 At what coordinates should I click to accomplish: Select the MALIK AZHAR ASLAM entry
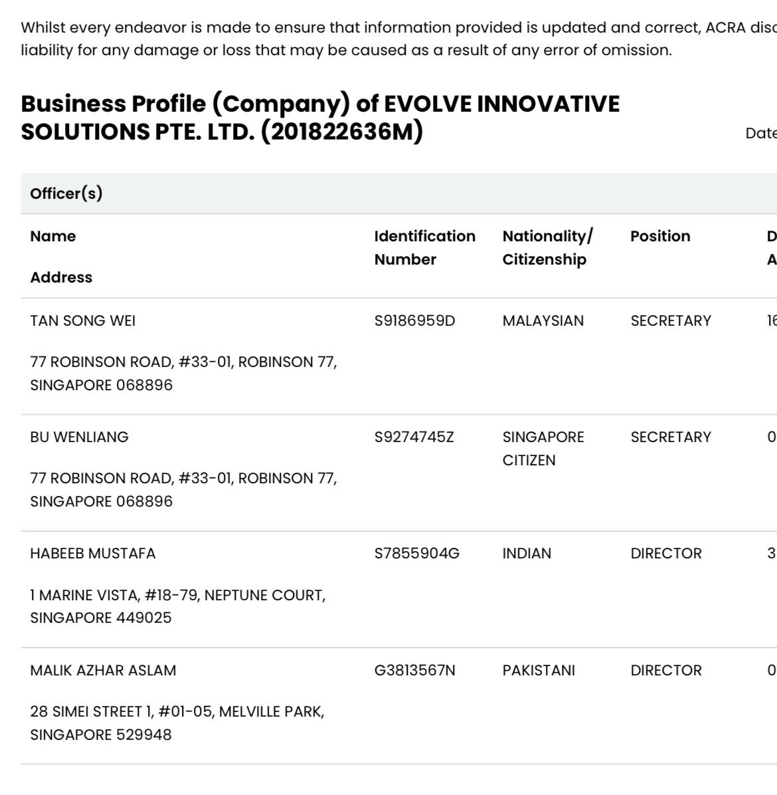(x=103, y=670)
